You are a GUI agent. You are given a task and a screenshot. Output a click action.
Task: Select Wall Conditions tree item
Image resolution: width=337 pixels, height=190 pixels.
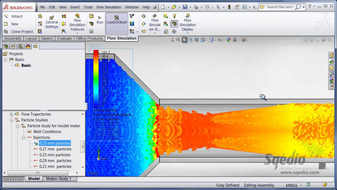pyautogui.click(x=47, y=132)
